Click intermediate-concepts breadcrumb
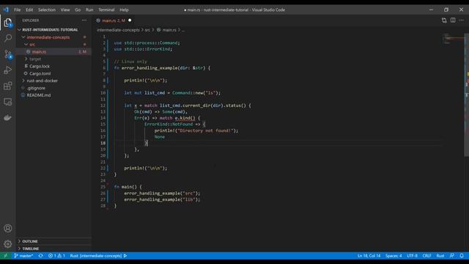 click(x=118, y=30)
